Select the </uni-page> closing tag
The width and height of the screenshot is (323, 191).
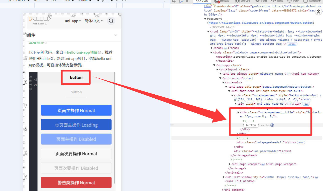coord(236,168)
